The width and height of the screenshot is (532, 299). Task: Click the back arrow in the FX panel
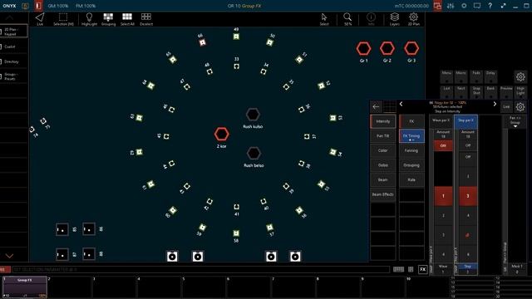(376, 107)
